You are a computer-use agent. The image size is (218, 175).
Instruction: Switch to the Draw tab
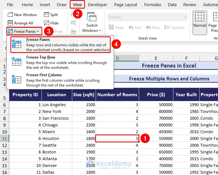(62, 5)
